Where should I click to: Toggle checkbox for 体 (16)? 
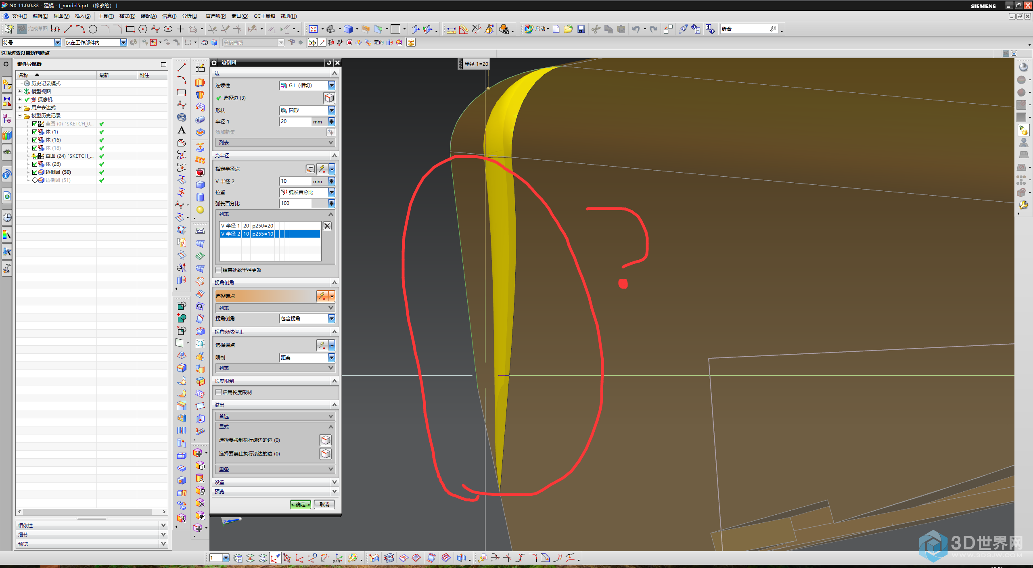tap(35, 140)
